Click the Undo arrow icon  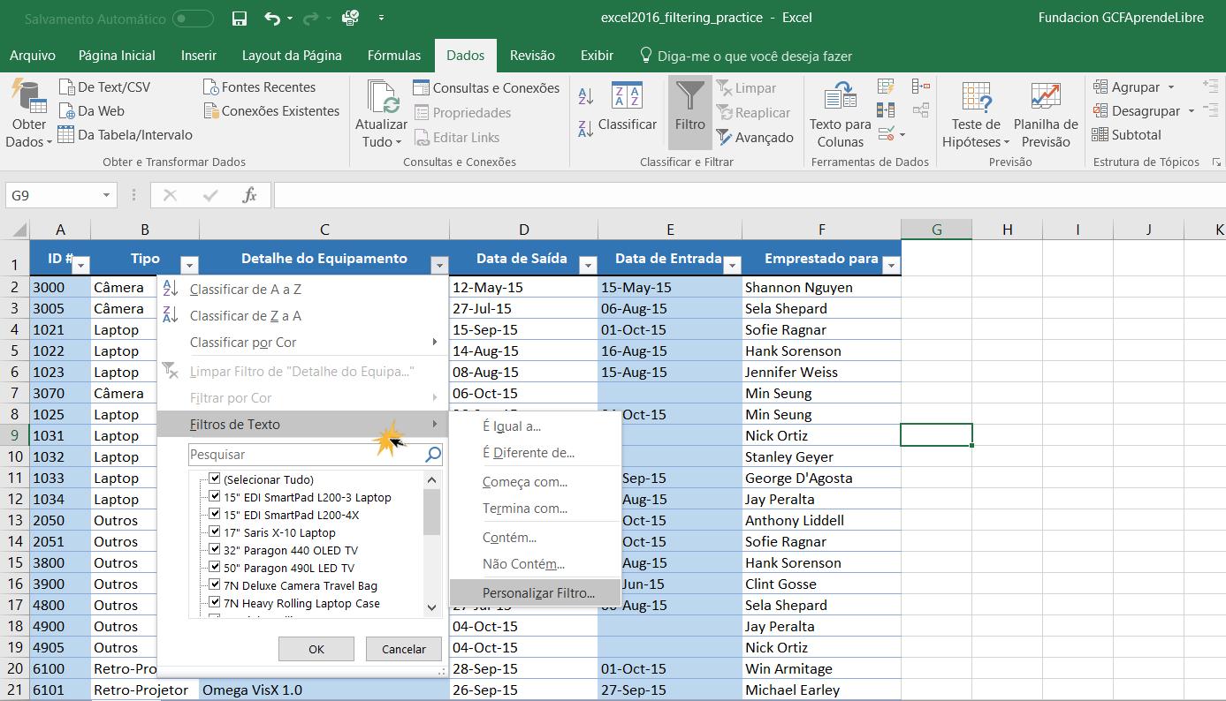click(x=272, y=18)
